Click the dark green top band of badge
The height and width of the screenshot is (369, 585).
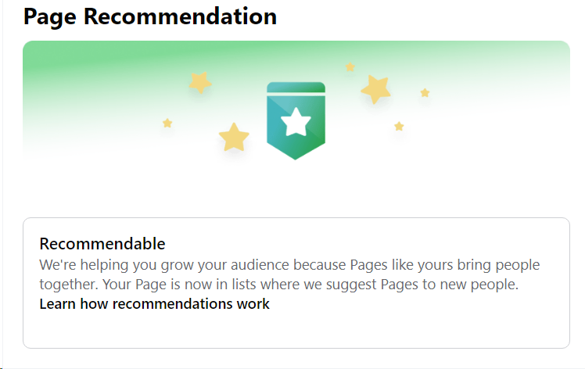(296, 87)
